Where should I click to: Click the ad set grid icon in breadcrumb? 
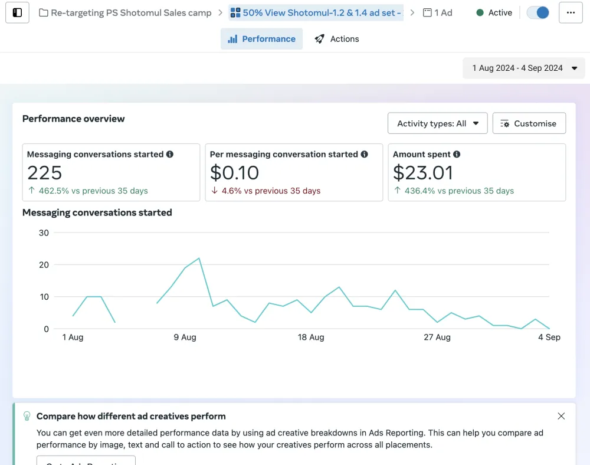click(x=235, y=12)
